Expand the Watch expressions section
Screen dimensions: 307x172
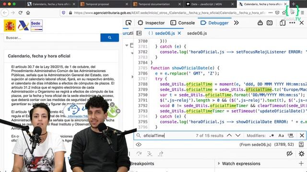[x=219, y=163]
